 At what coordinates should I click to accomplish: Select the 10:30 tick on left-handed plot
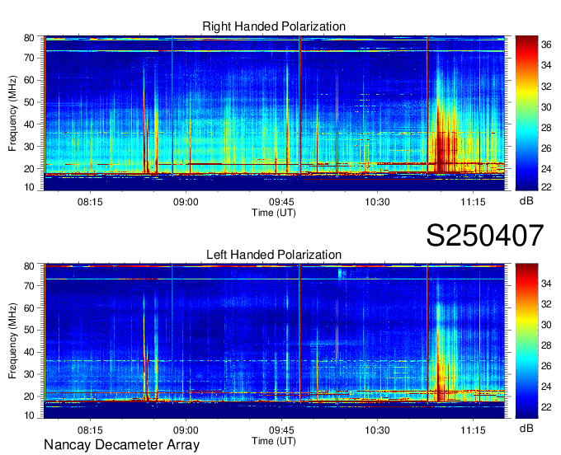point(377,430)
